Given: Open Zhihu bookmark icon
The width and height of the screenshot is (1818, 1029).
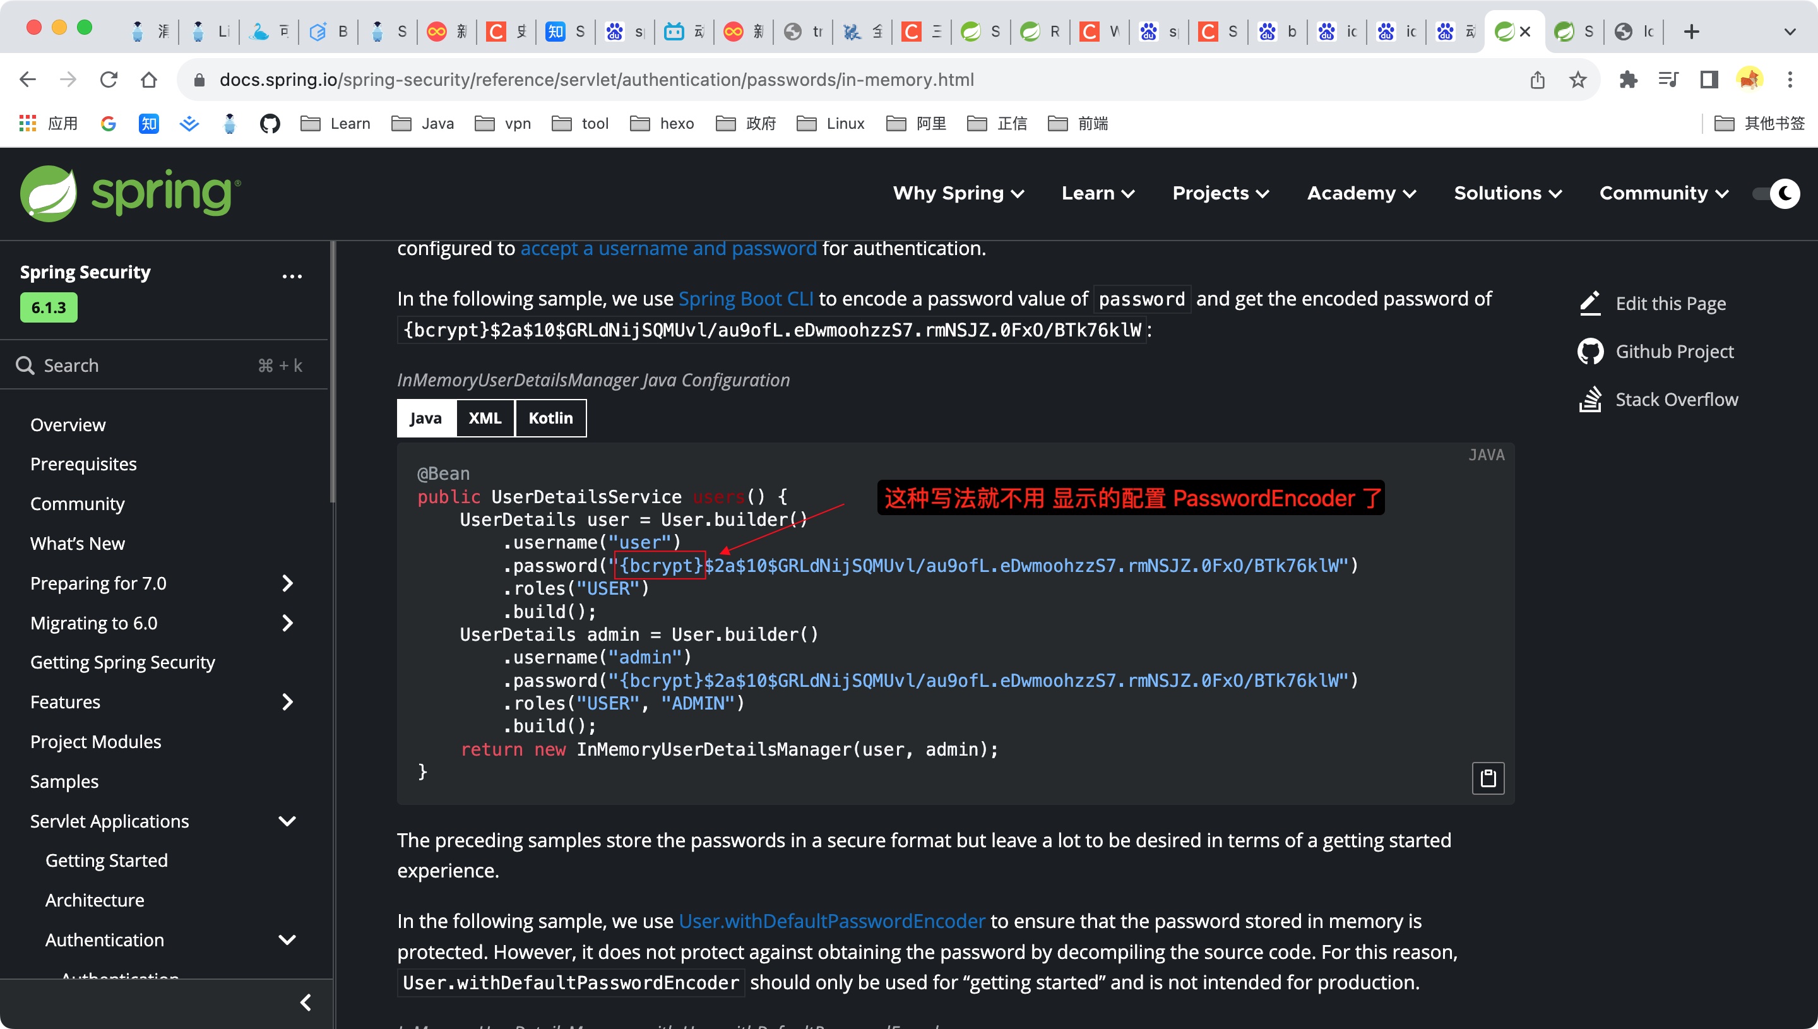Looking at the screenshot, I should (x=148, y=124).
